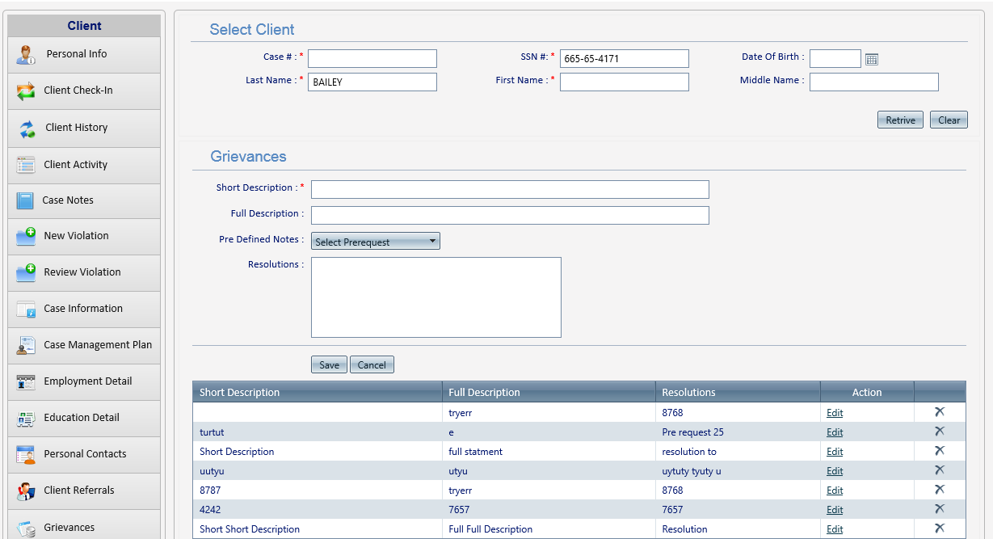This screenshot has width=993, height=539.
Task: Open the Personal Contacts icon
Action: (x=27, y=455)
